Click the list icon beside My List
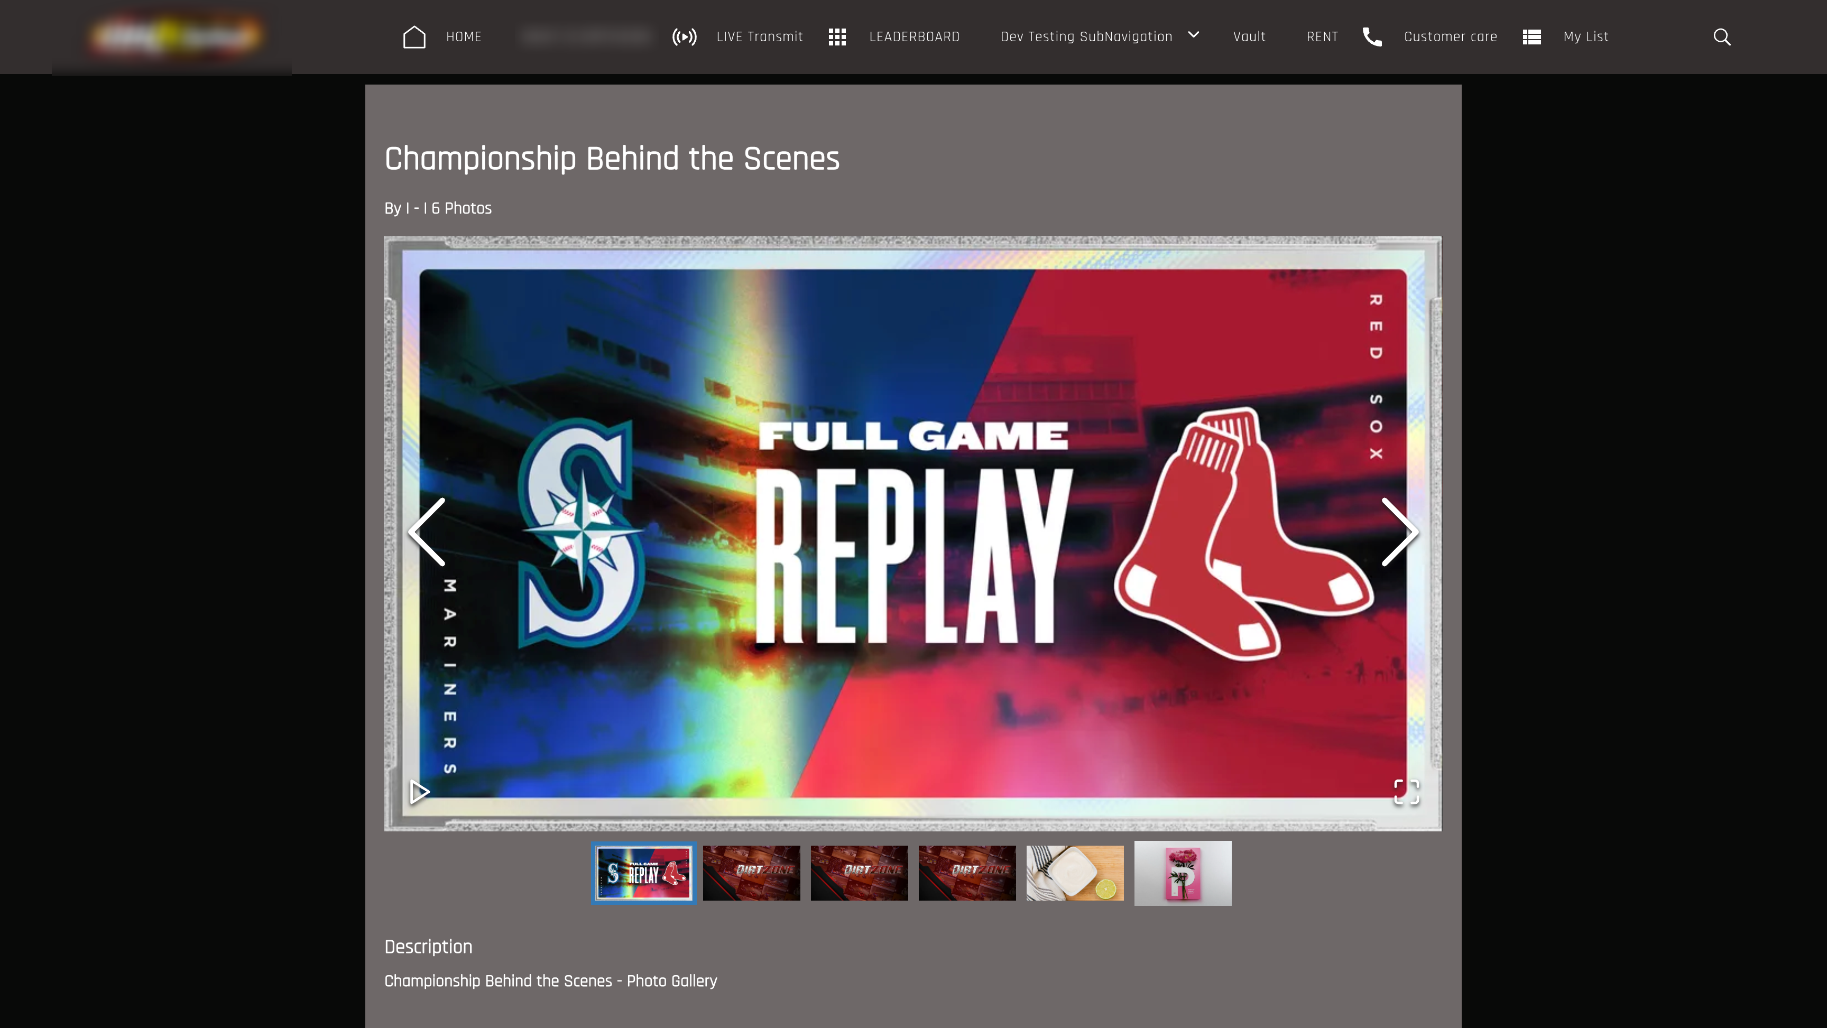The width and height of the screenshot is (1827, 1028). click(1532, 37)
